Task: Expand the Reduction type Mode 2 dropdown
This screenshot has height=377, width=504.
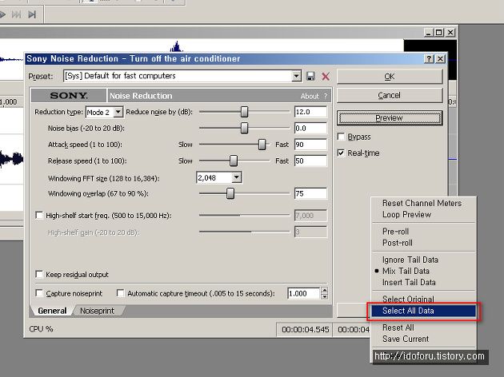Action: coord(118,112)
